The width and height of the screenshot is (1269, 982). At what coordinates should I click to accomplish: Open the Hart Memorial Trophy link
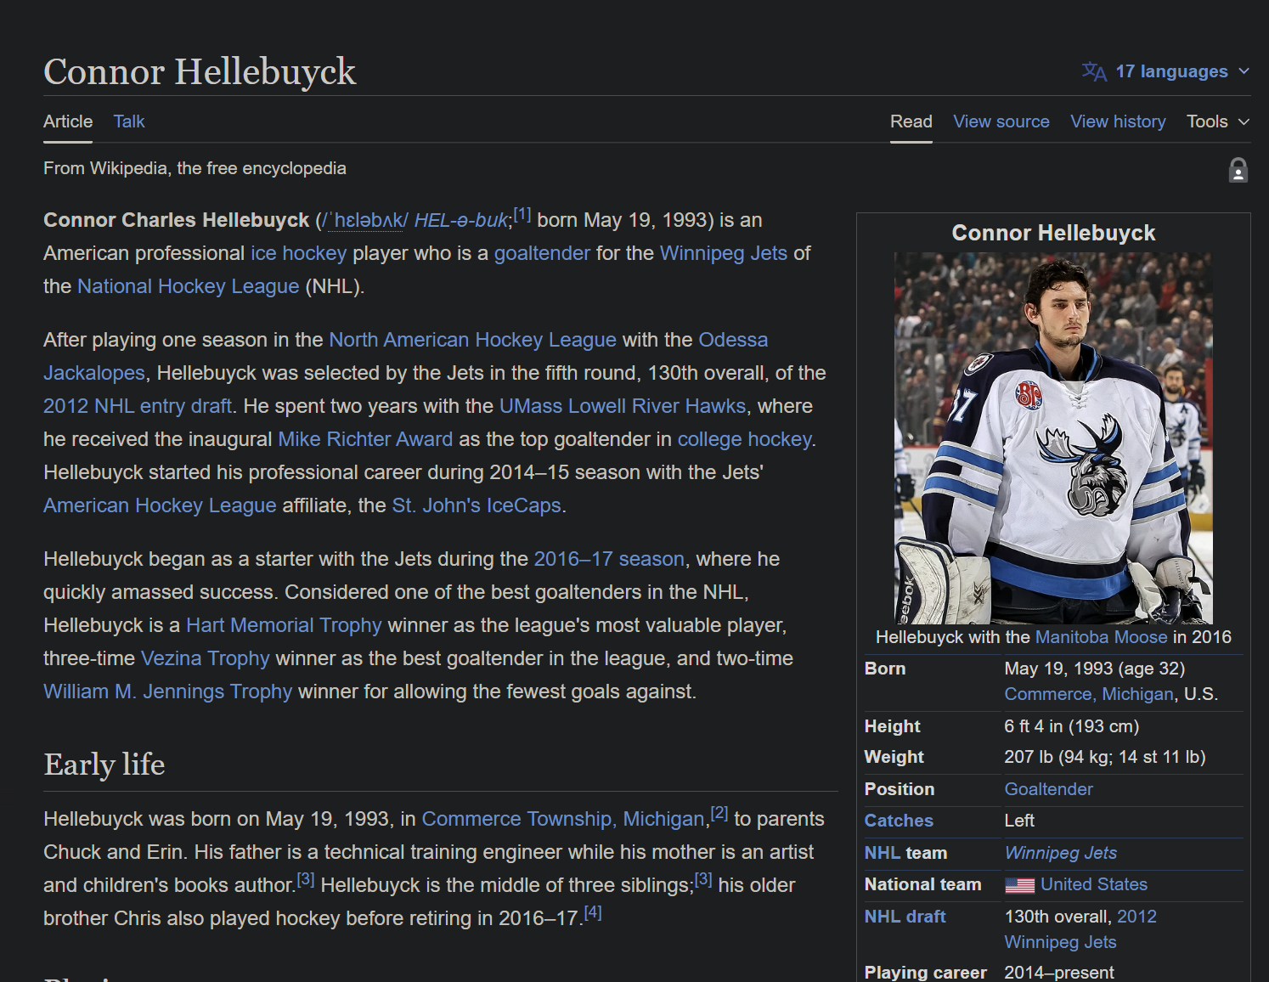coord(284,625)
